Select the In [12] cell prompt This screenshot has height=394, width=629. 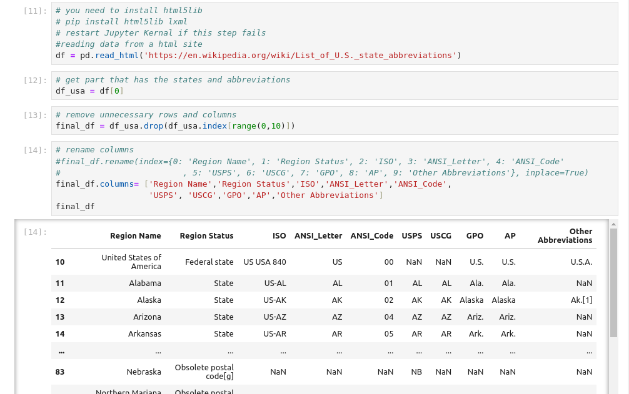click(x=35, y=80)
